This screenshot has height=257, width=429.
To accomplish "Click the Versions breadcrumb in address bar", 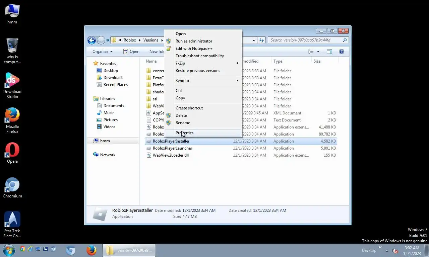I will pyautogui.click(x=151, y=40).
